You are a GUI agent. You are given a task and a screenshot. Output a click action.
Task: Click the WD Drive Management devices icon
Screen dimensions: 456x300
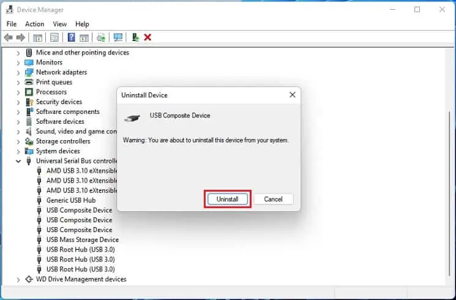(29, 279)
